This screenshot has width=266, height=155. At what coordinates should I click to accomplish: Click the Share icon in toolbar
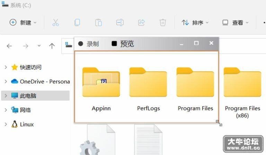[141, 22]
